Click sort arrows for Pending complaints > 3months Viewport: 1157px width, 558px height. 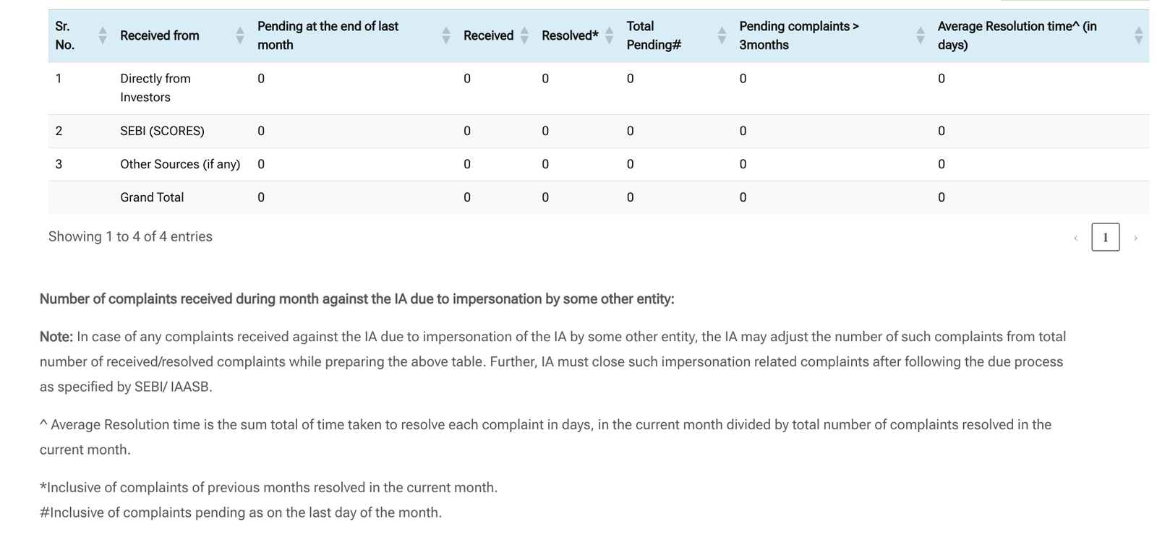(921, 35)
